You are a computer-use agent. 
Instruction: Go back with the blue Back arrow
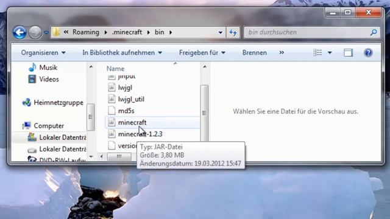[19, 32]
